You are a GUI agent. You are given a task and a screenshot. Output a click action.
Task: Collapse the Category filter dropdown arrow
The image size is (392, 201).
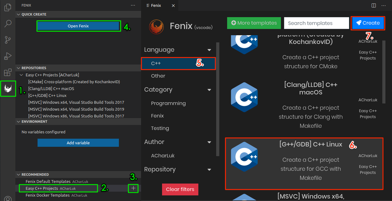tap(209, 90)
